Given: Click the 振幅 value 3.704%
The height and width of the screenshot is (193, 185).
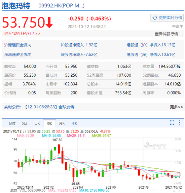Looking at the screenshot, I should click(29, 84).
